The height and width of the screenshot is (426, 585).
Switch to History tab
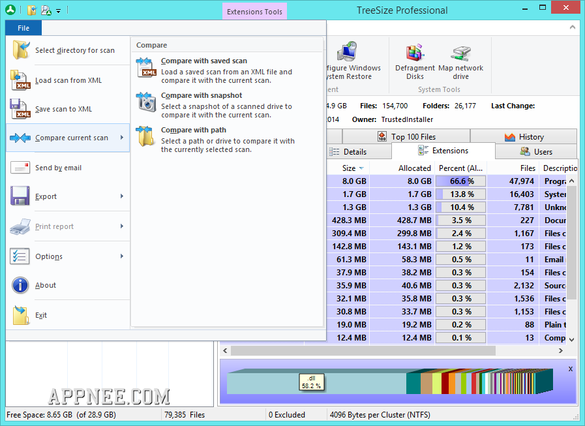tap(524, 136)
